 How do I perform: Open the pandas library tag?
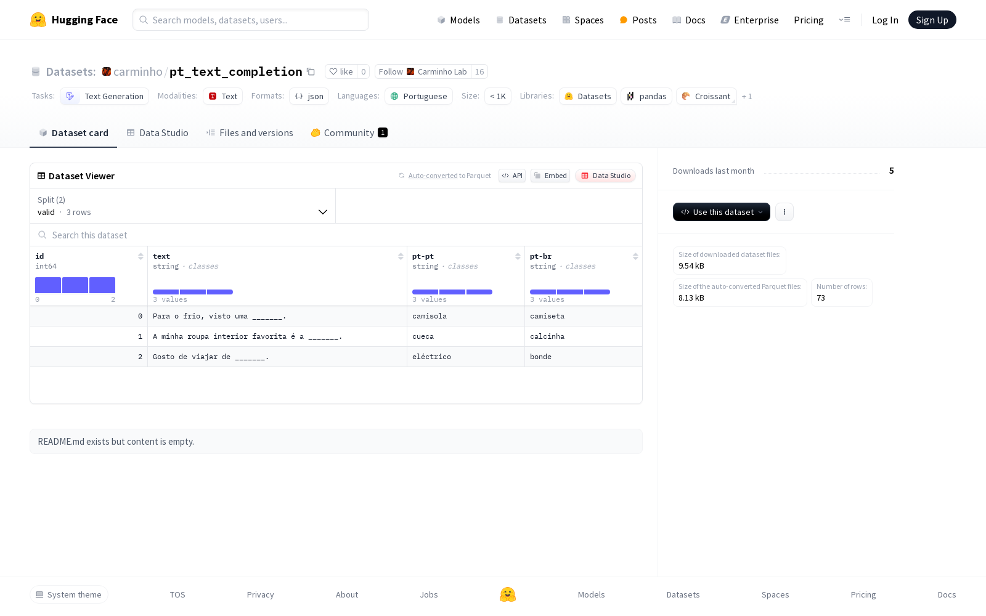pos(646,96)
